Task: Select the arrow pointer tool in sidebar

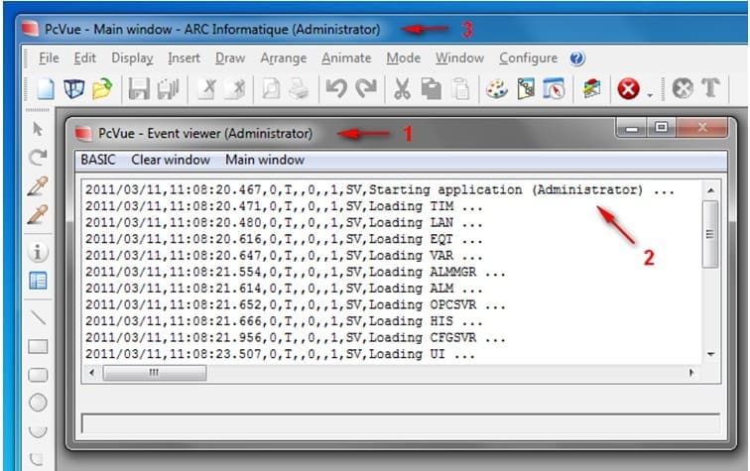Action: [38, 129]
